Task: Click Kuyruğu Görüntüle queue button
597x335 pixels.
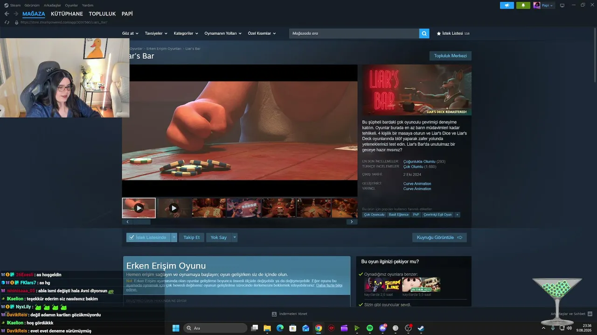Action: click(439, 237)
